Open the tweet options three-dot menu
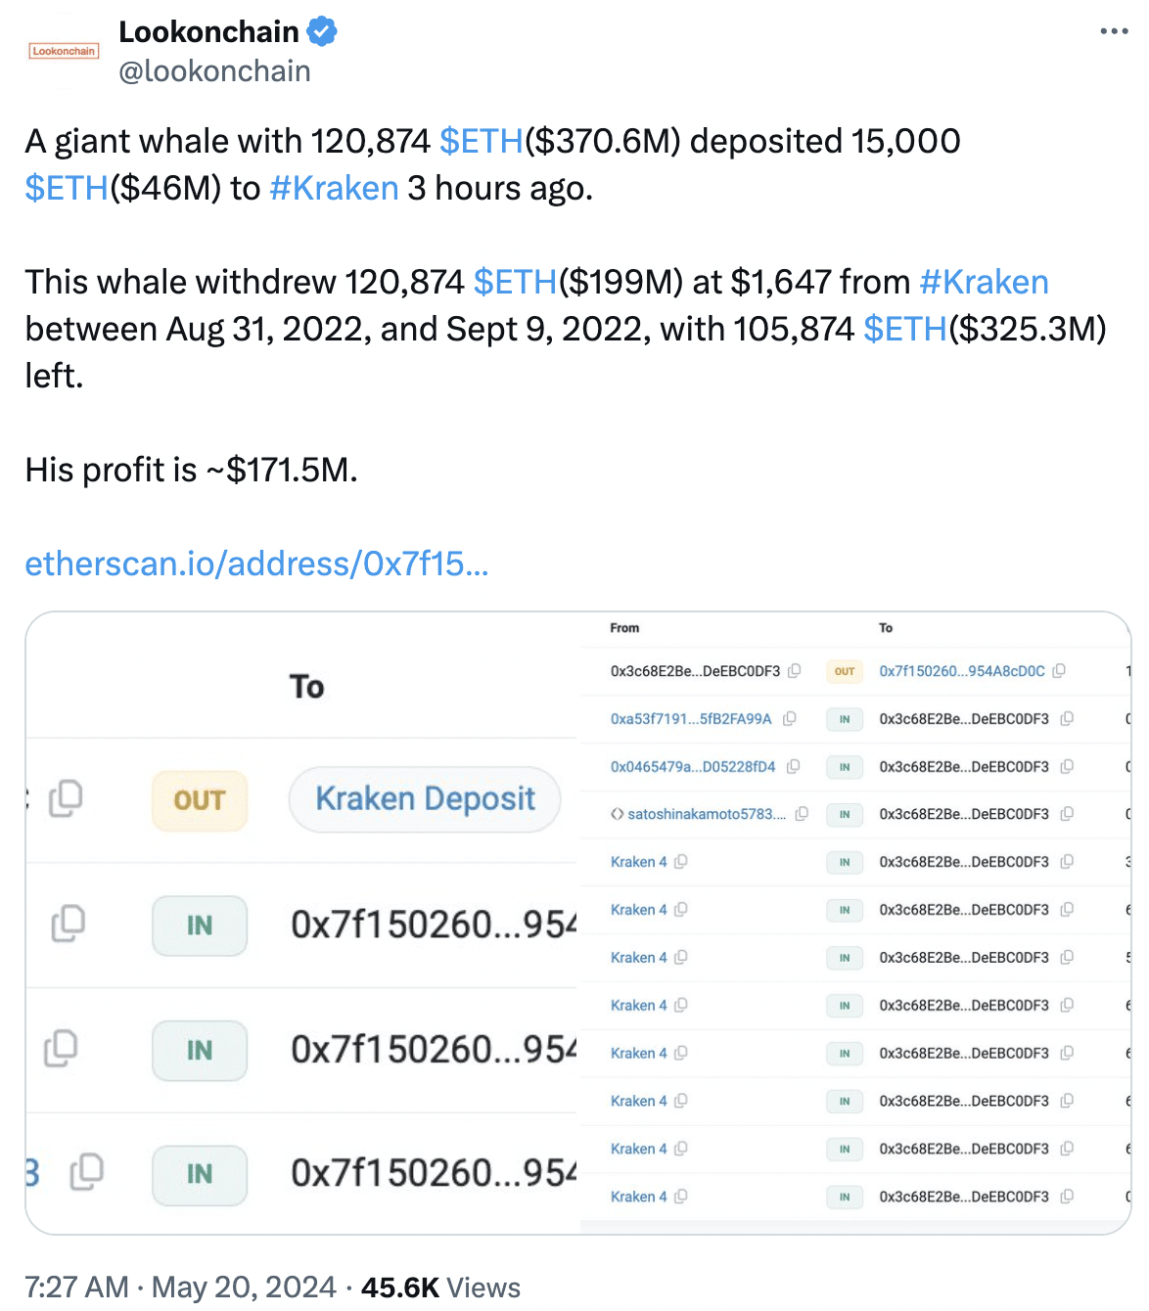The width and height of the screenshot is (1149, 1311). tap(1113, 30)
